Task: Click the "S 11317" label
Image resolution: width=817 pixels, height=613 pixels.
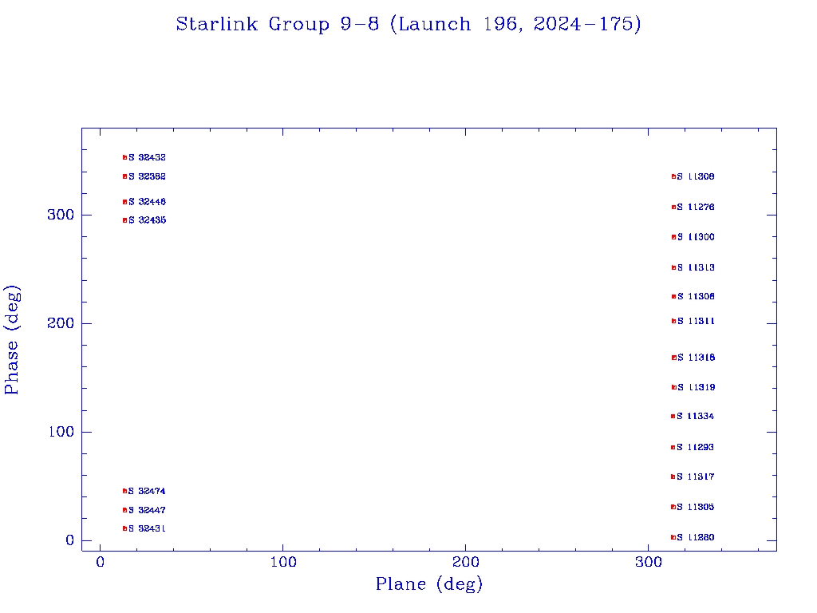Action: (x=695, y=477)
